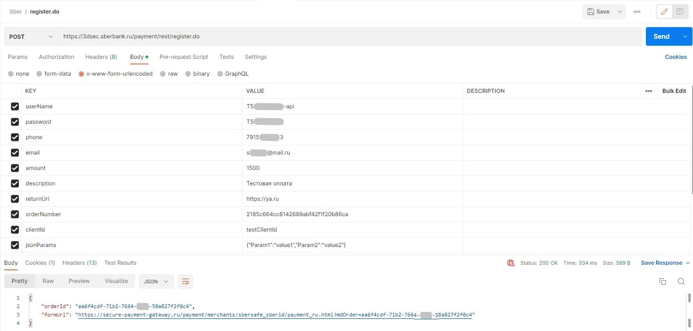
Task: Open the Authorization tab
Action: click(56, 57)
